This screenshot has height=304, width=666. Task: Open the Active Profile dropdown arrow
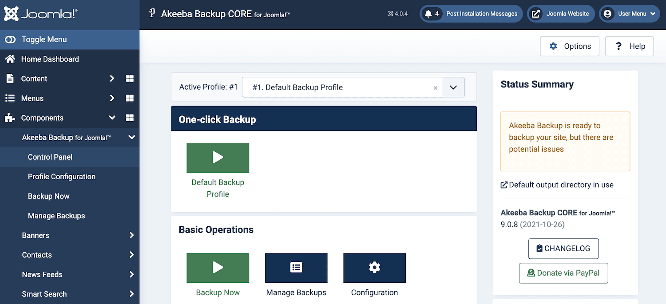point(453,87)
